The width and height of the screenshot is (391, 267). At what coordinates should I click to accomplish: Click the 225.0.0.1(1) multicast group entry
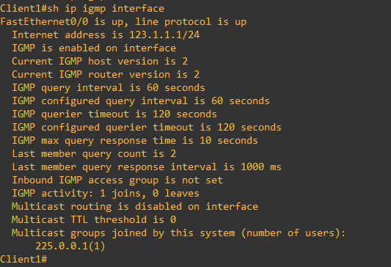[x=70, y=246]
